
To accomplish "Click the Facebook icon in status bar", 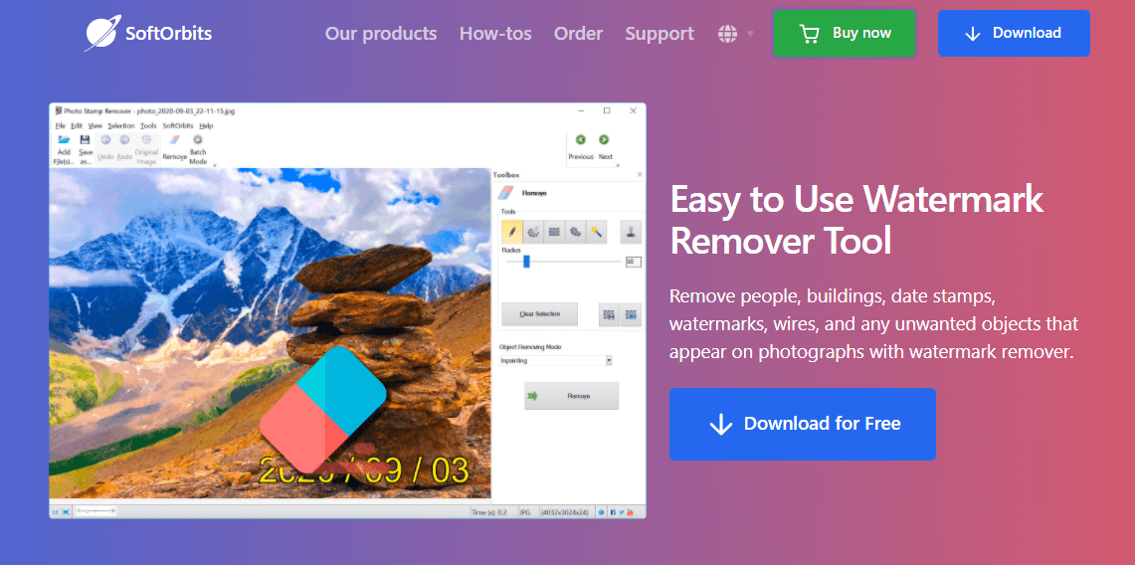I will (x=613, y=512).
